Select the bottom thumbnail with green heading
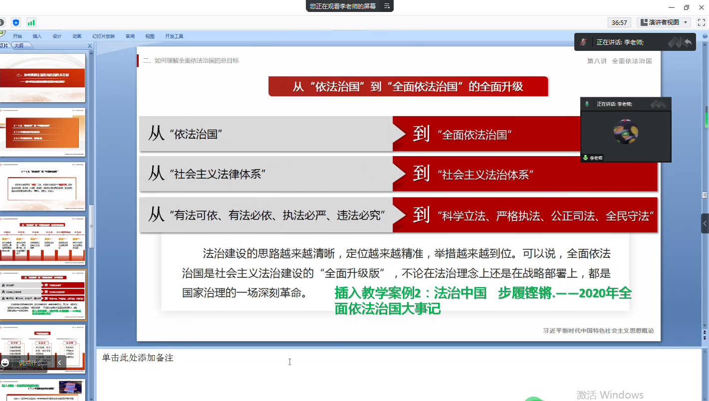709x401 pixels. tap(42, 390)
